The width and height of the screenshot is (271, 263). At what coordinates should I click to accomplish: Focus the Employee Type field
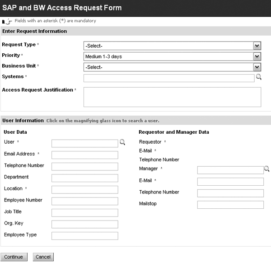[85, 236]
